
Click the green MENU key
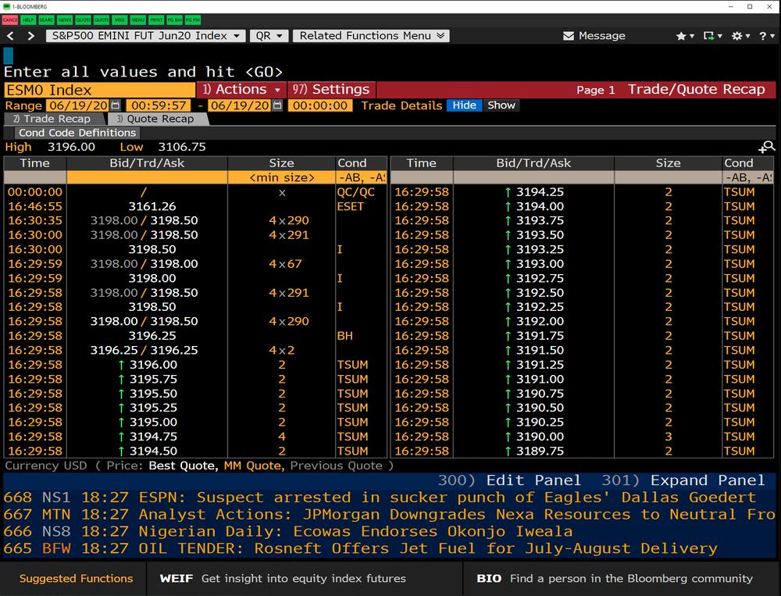137,20
